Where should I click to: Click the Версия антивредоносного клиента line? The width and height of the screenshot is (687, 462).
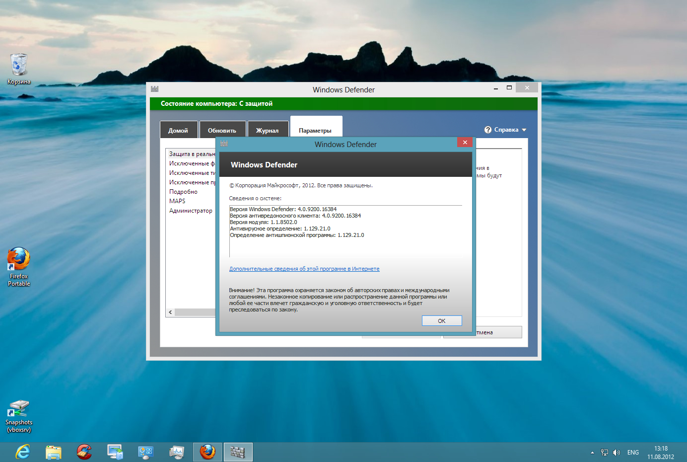pyautogui.click(x=295, y=216)
